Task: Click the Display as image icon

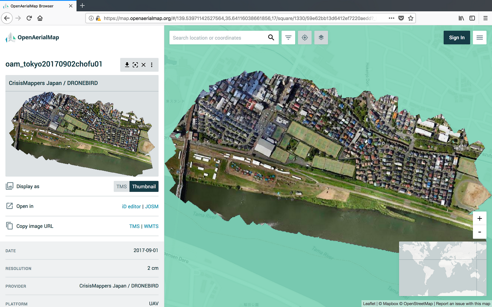Action: tap(10, 186)
